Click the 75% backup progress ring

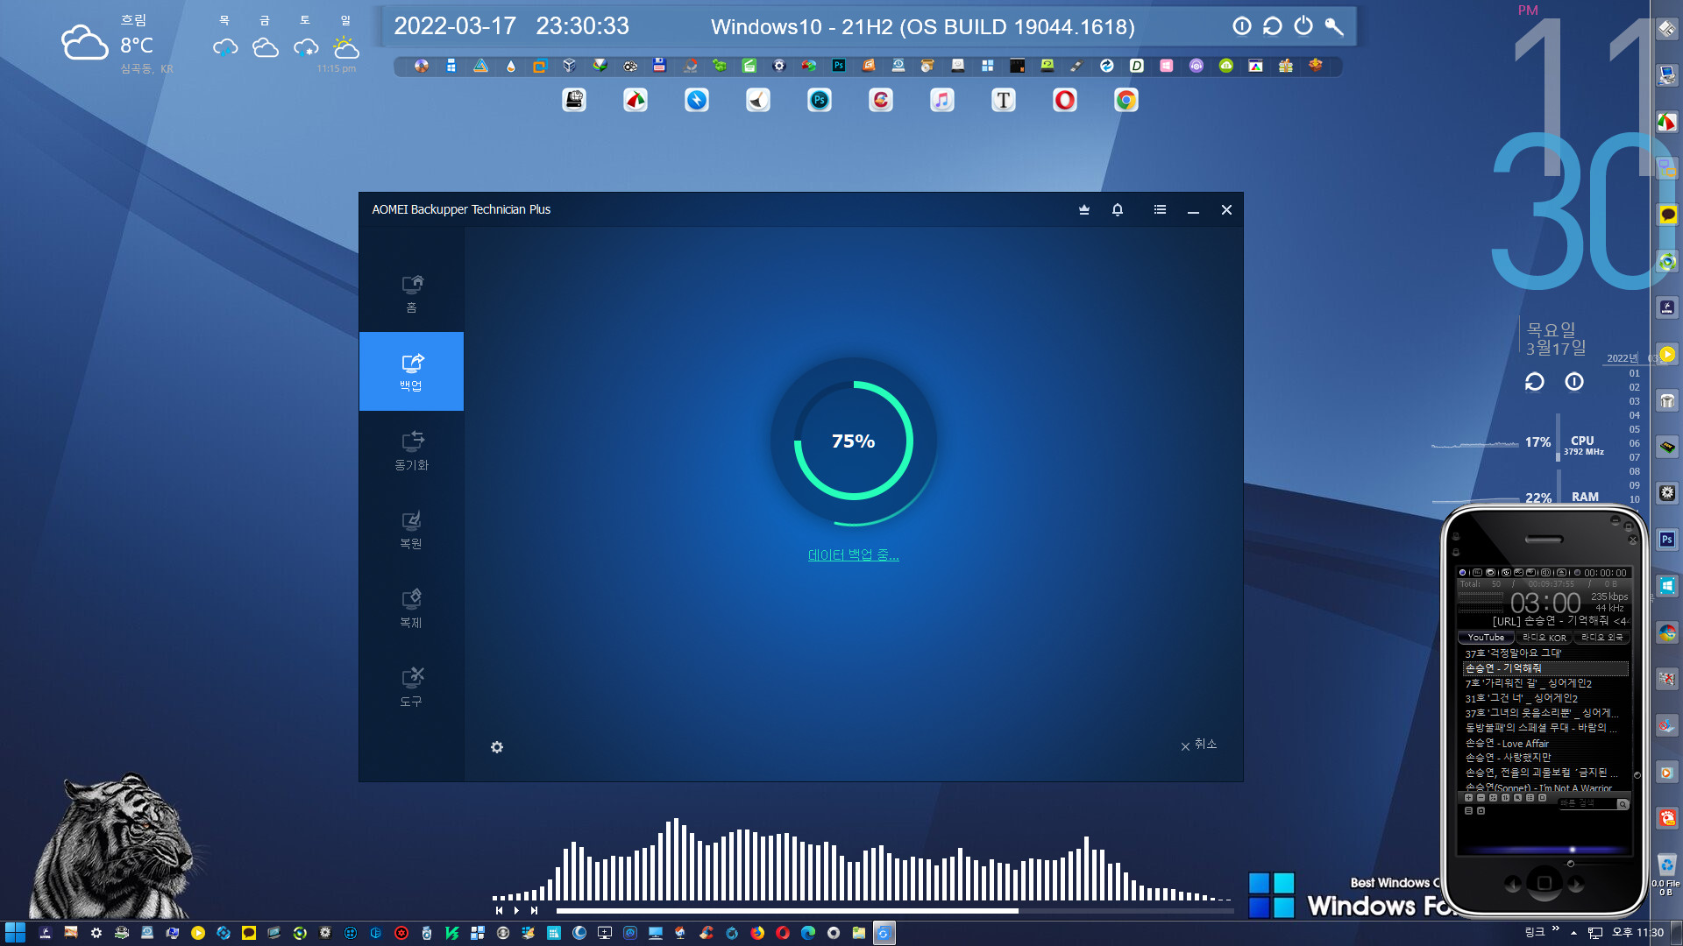(x=853, y=441)
